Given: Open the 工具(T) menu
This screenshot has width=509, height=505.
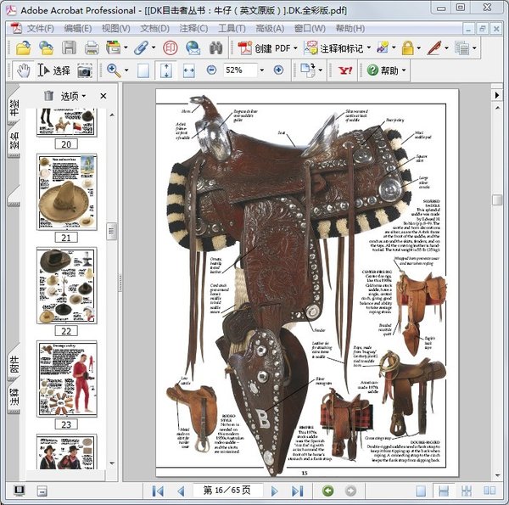Looking at the screenshot, I should tap(232, 28).
